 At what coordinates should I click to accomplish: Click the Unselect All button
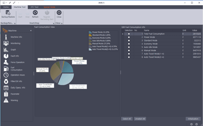140,119
